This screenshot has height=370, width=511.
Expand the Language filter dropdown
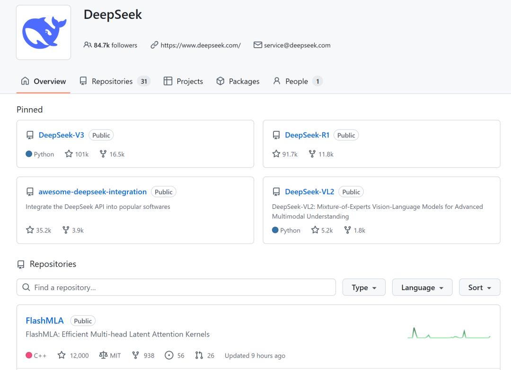click(x=422, y=287)
